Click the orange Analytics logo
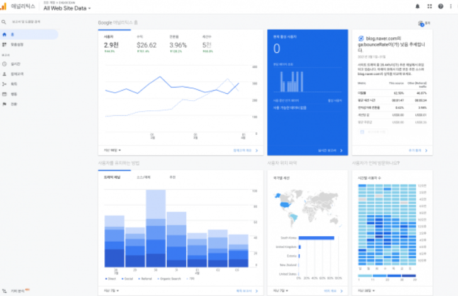This screenshot has height=296, width=458. (x=4, y=6)
